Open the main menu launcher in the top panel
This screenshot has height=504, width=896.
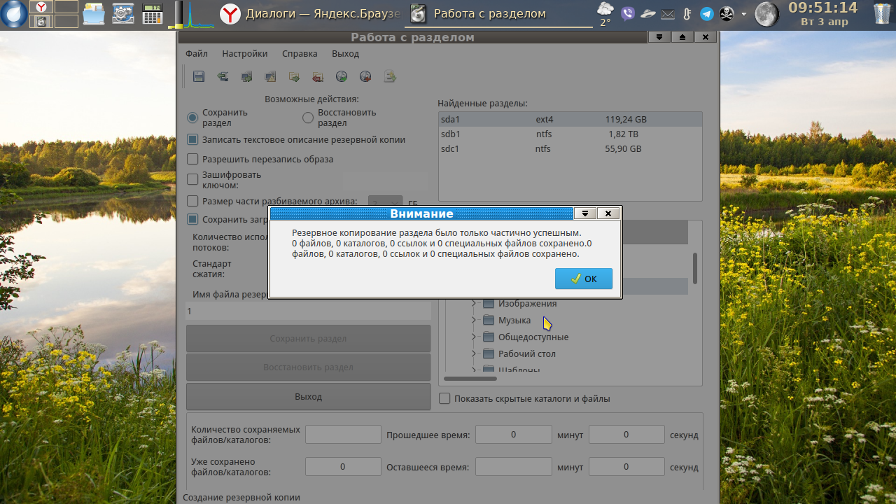(14, 14)
